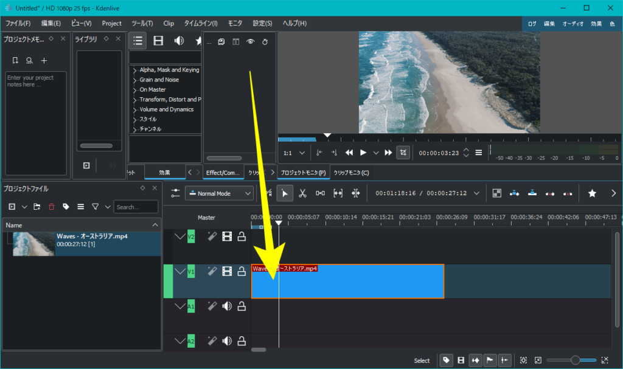
Task: Click the Search field in project bin
Action: [136, 207]
